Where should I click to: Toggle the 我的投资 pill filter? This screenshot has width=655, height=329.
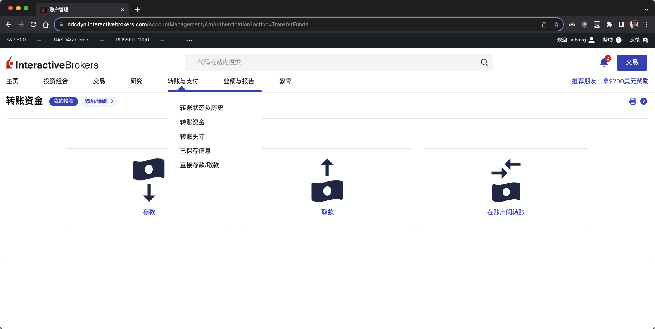tap(64, 102)
